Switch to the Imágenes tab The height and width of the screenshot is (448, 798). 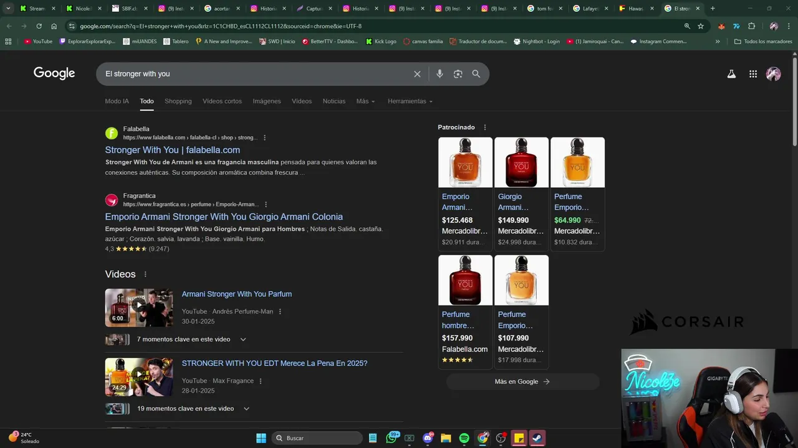click(267, 101)
